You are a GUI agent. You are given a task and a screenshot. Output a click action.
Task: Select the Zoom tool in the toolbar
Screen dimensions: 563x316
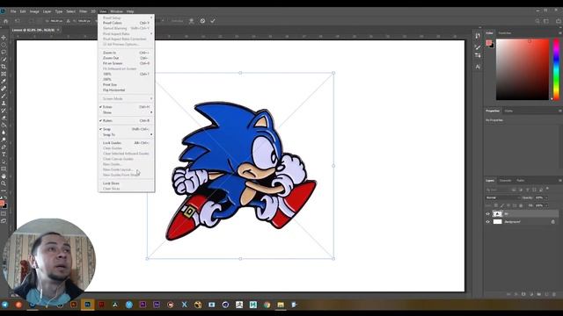4,183
